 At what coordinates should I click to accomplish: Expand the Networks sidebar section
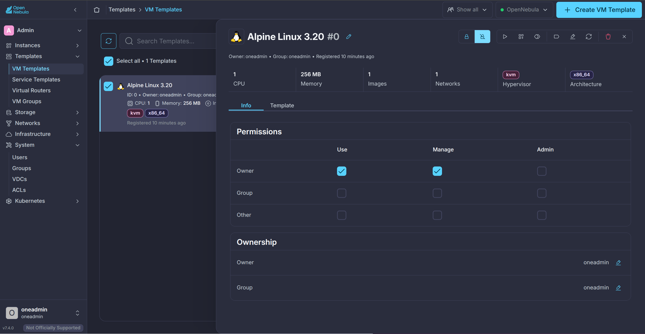(x=43, y=123)
